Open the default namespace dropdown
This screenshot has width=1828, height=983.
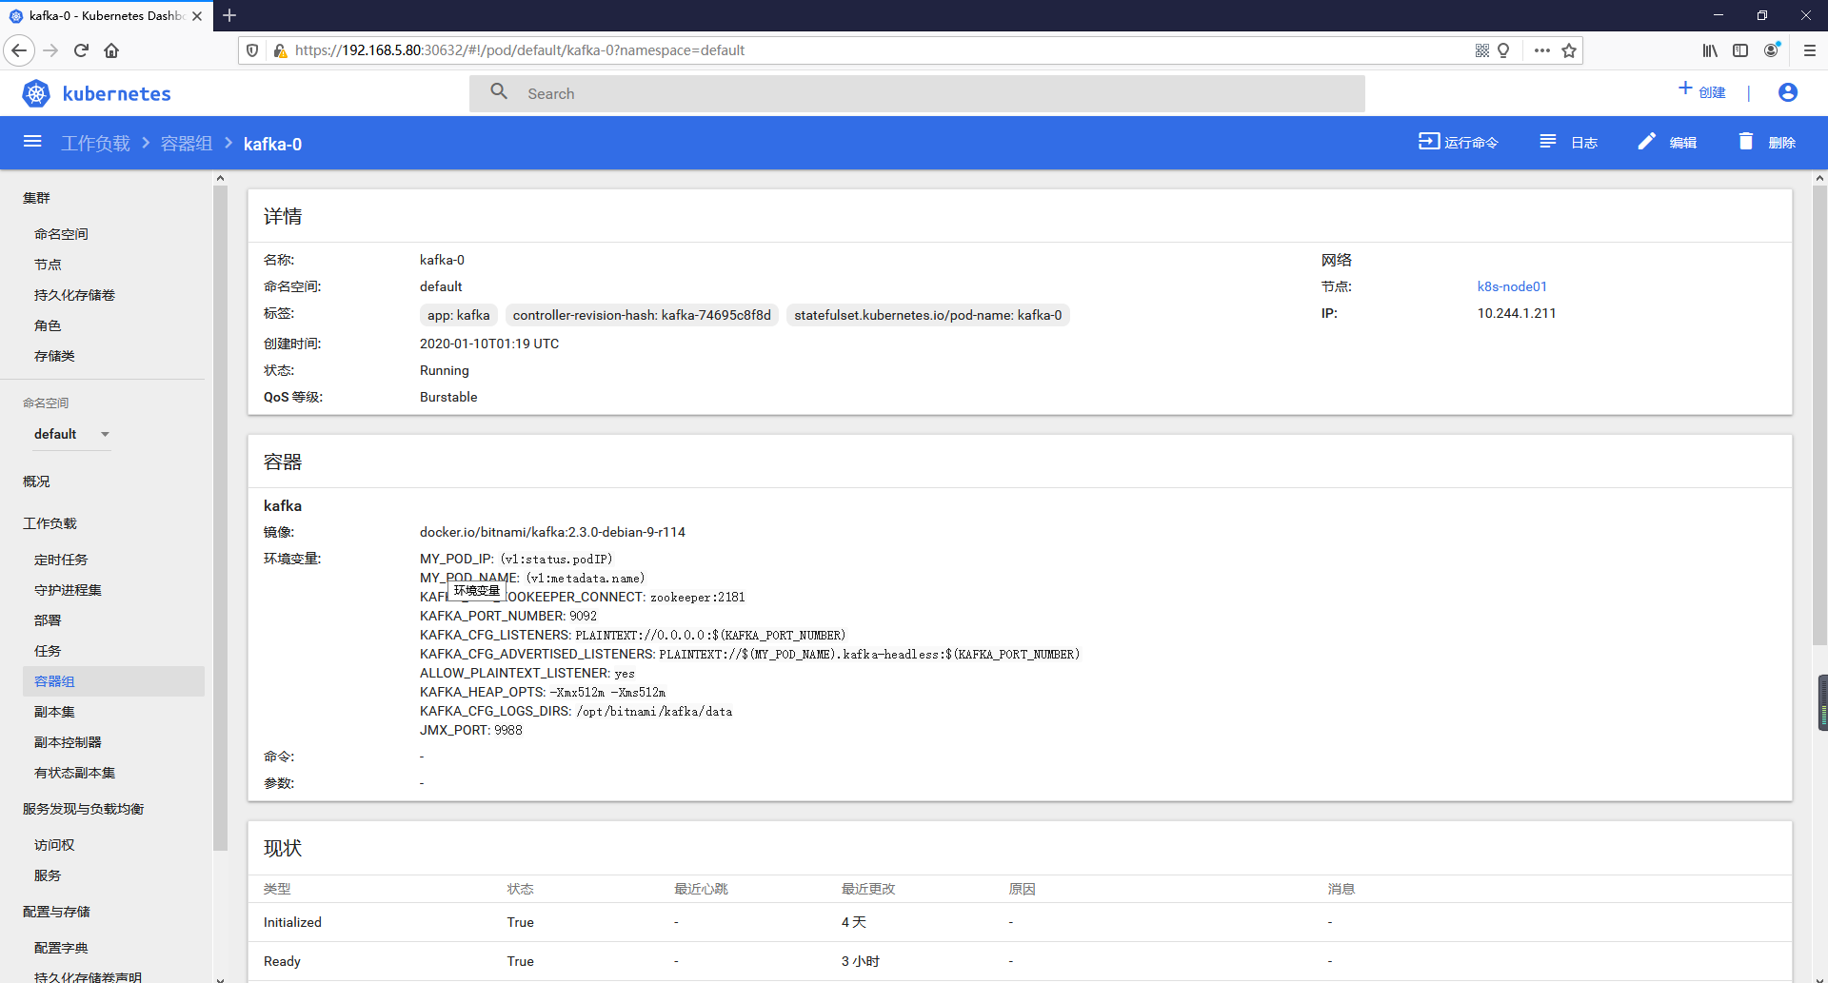(72, 434)
